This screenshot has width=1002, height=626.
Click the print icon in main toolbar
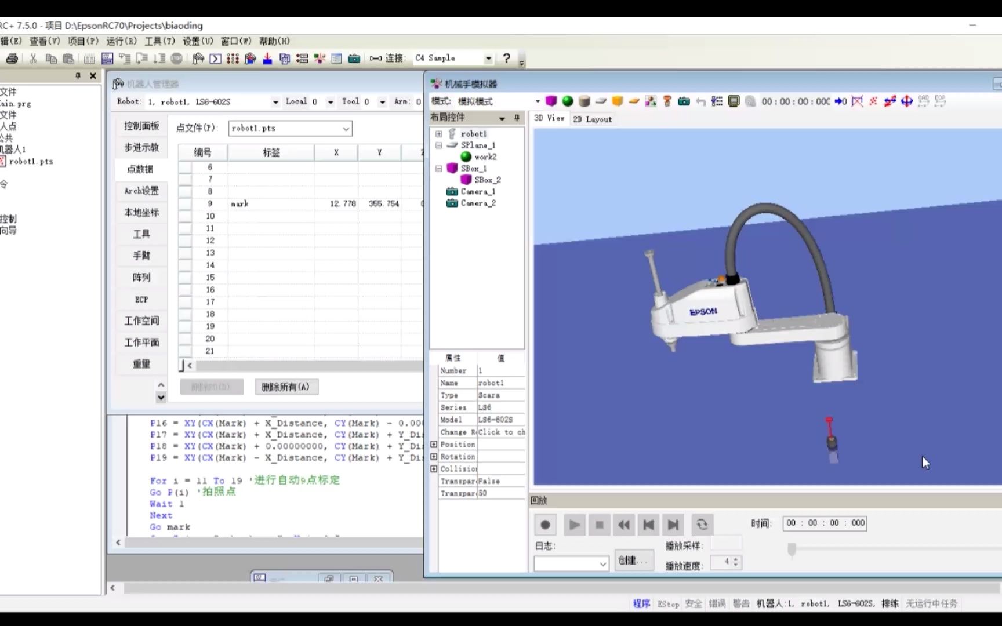coord(12,59)
